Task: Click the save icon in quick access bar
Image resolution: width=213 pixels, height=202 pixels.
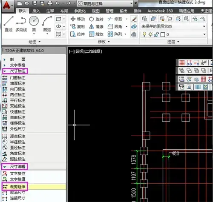Action: click(x=35, y=3)
